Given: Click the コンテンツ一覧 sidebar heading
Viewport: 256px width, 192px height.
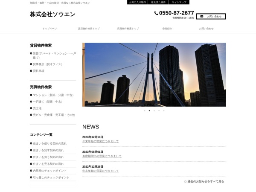Looking at the screenshot, I should point(41,135).
